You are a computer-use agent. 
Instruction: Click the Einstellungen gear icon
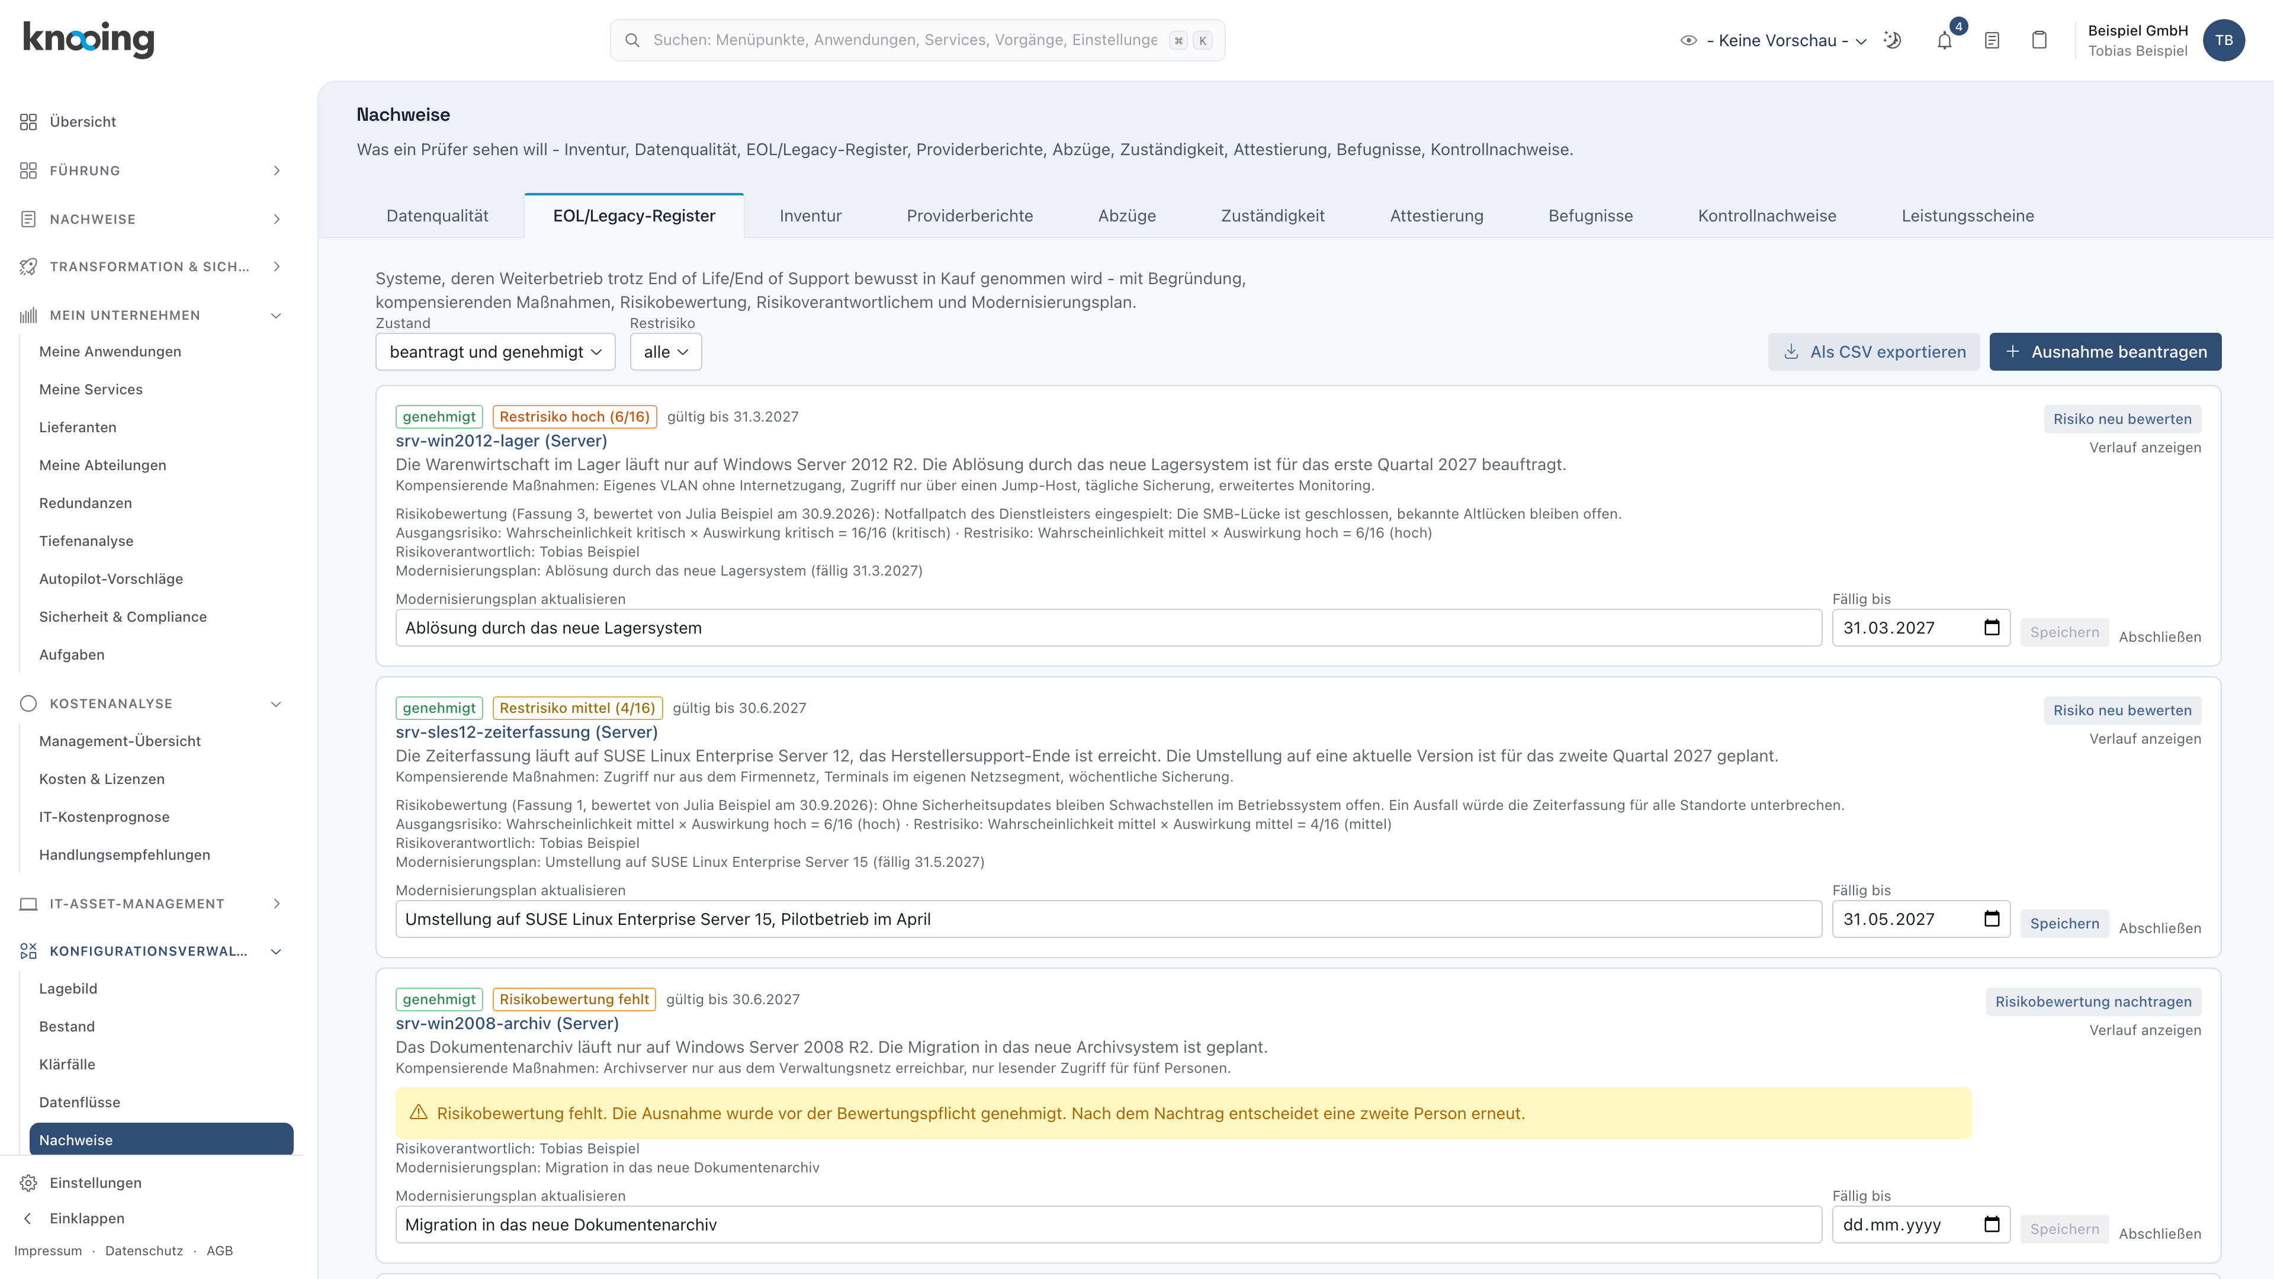coord(28,1183)
